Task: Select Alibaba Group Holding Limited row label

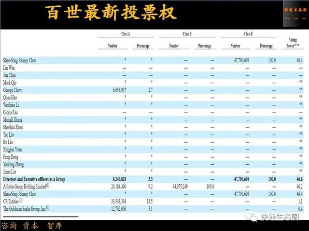Action: [26, 187]
